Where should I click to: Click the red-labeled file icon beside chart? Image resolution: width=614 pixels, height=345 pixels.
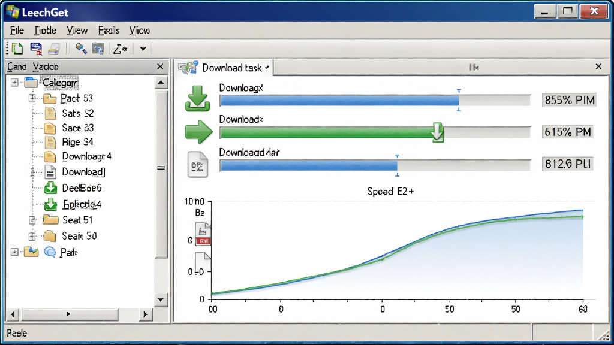(x=203, y=234)
